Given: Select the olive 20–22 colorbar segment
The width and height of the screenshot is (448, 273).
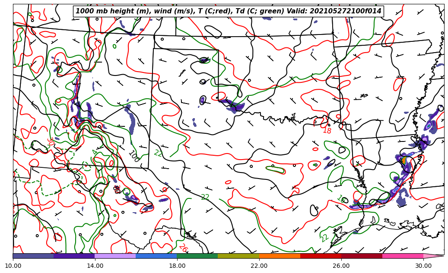Looking at the screenshot, I should pyautogui.click(x=238, y=256).
